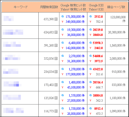Open the Google hits link 19,300,000件
Image resolution: width=129 pixels, height=117 pixels.
pyautogui.click(x=76, y=30)
